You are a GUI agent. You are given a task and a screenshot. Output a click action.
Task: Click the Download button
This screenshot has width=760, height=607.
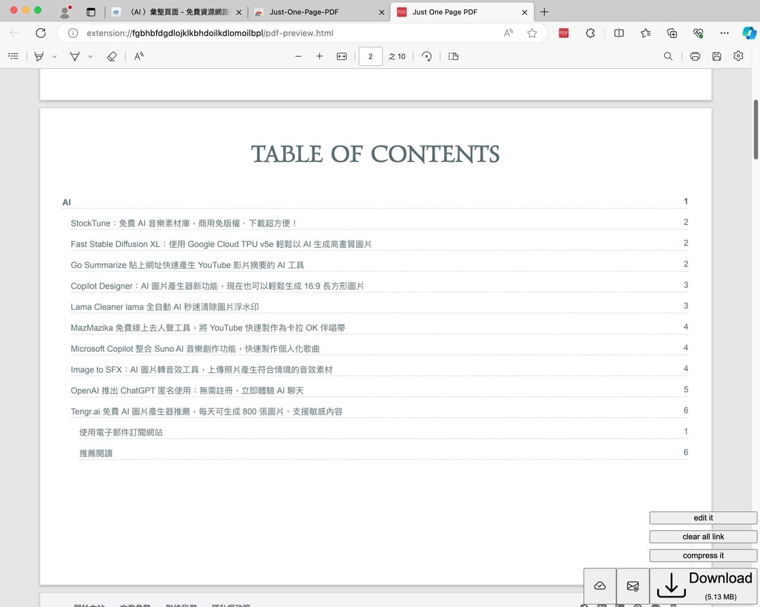[x=704, y=586]
